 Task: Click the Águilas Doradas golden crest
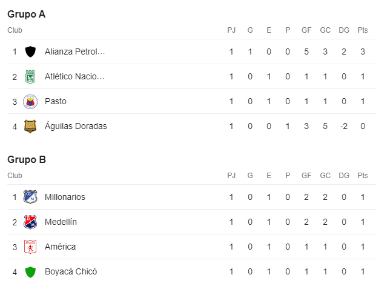point(30,126)
